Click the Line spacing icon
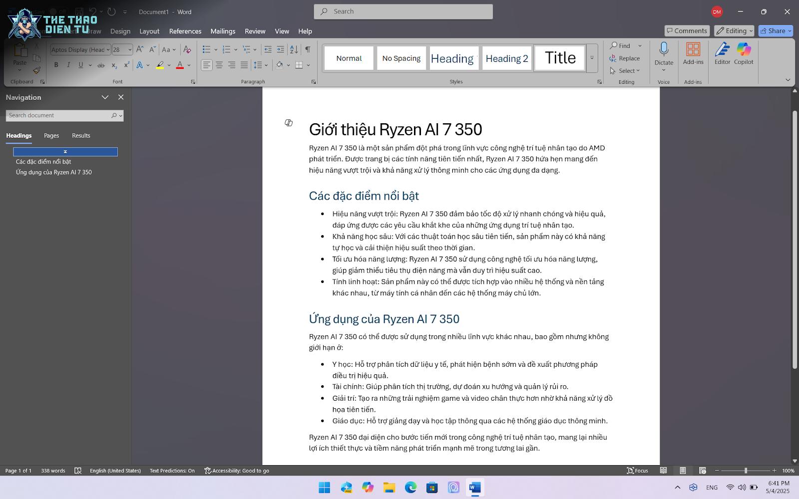Image resolution: width=799 pixels, height=499 pixels. [x=258, y=65]
